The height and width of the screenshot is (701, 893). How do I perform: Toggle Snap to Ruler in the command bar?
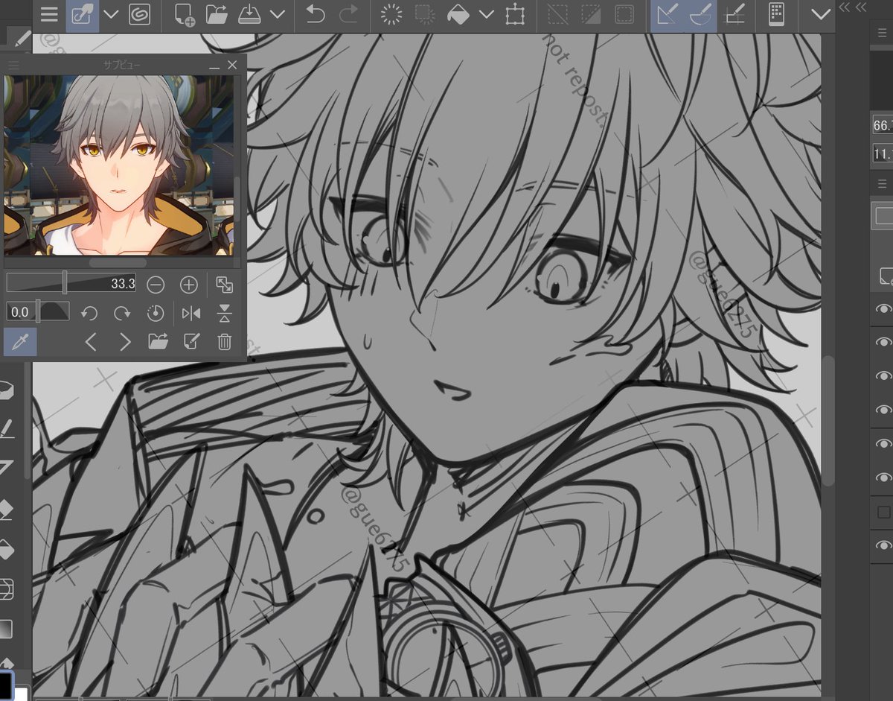point(667,15)
